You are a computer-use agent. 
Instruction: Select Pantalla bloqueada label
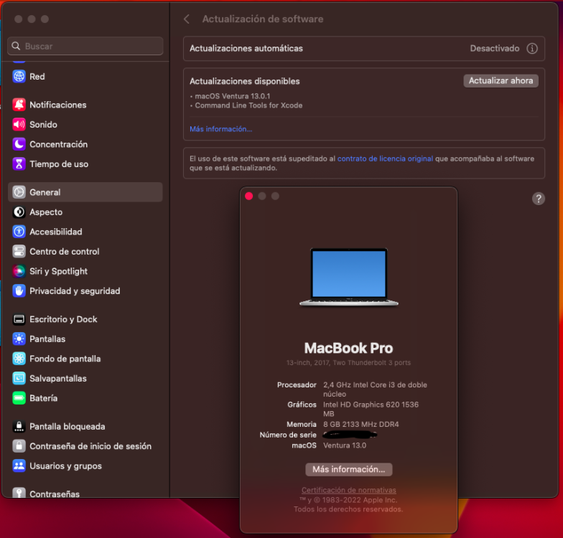[x=68, y=427]
